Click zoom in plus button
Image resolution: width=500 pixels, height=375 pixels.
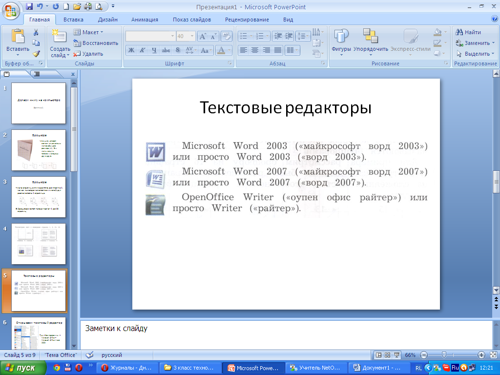click(x=481, y=355)
